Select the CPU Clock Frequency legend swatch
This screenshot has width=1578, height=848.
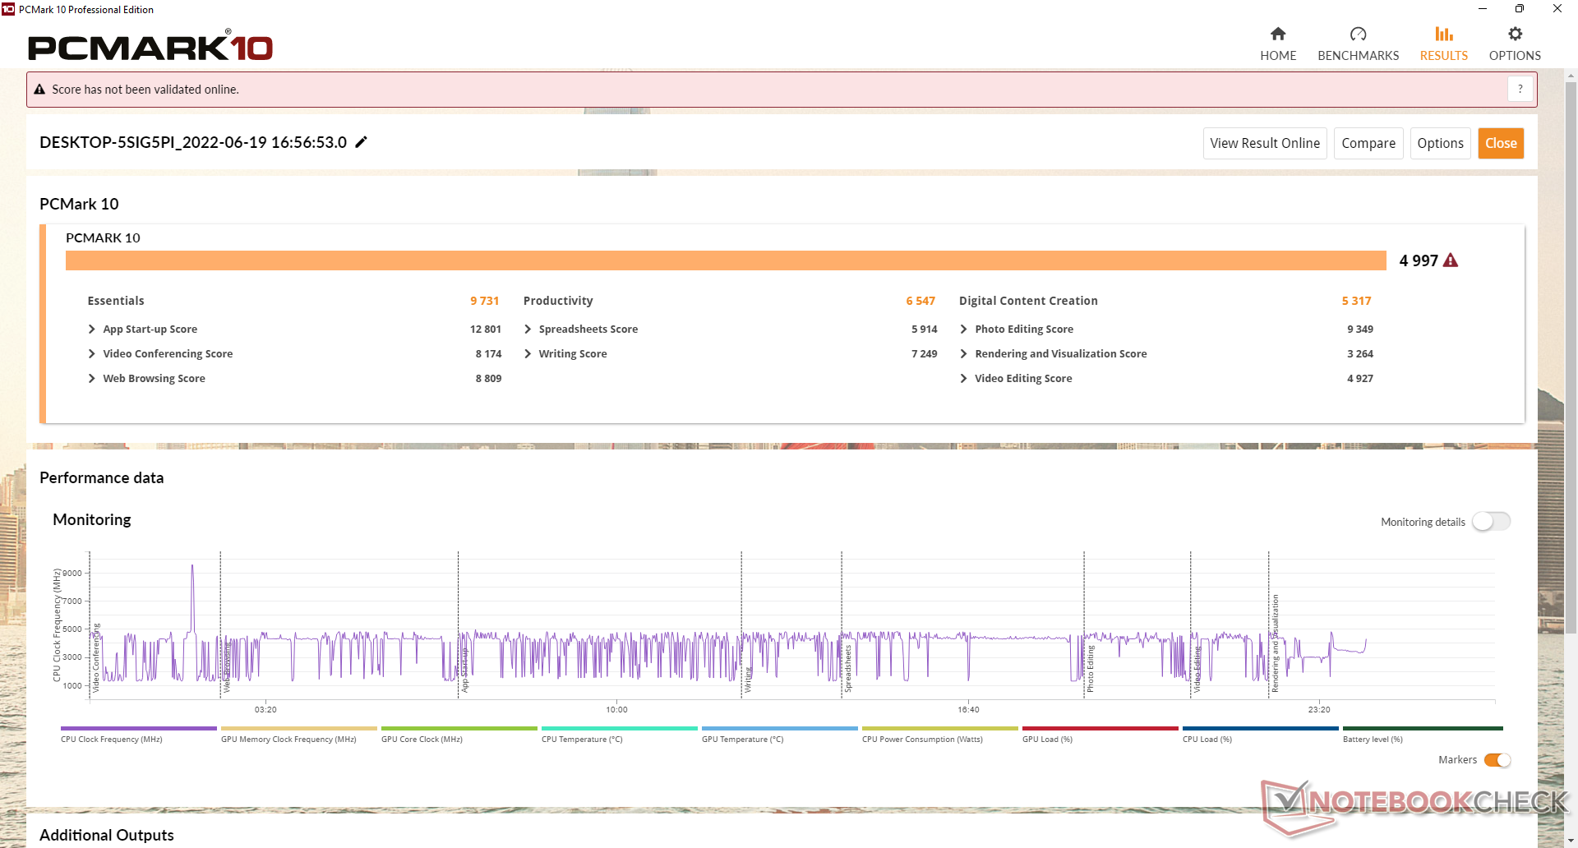point(139,728)
